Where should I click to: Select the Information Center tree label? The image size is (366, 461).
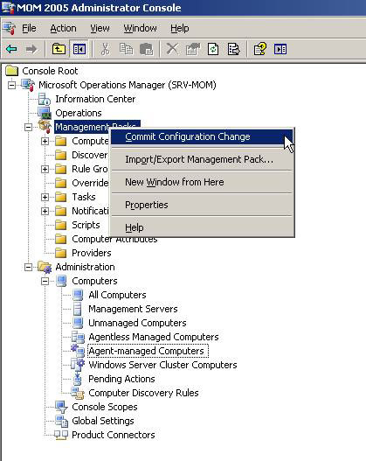tap(95, 99)
